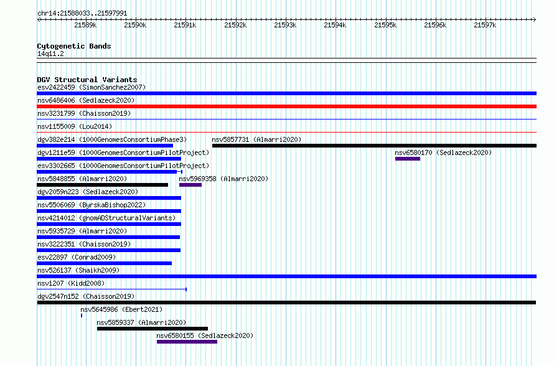Click the DGV Structural Variants track title
The width and height of the screenshot is (554, 366).
pos(87,80)
